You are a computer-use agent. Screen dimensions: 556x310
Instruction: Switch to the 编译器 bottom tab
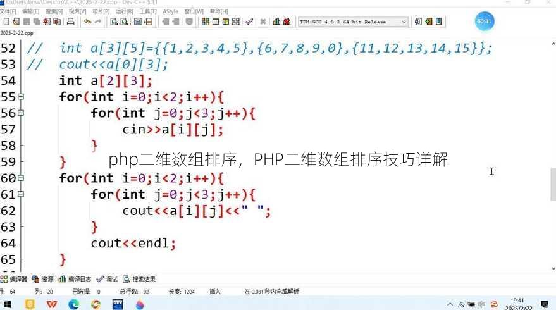pos(14,279)
